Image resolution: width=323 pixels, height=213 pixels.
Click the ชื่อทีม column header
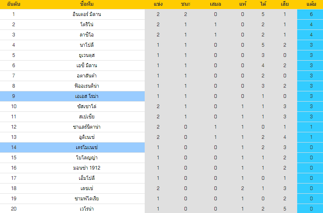point(87,4)
